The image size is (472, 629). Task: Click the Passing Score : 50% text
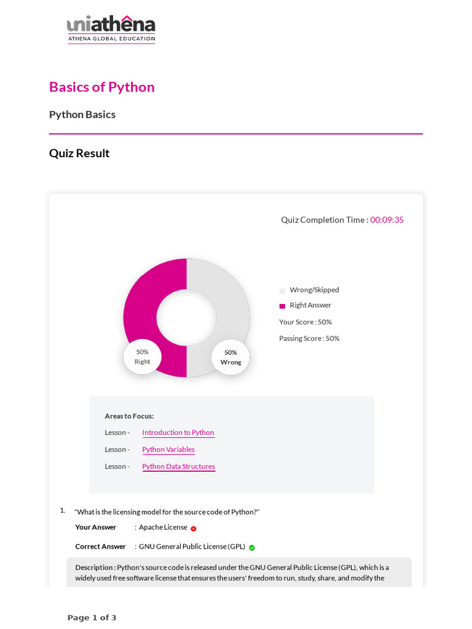pos(309,338)
